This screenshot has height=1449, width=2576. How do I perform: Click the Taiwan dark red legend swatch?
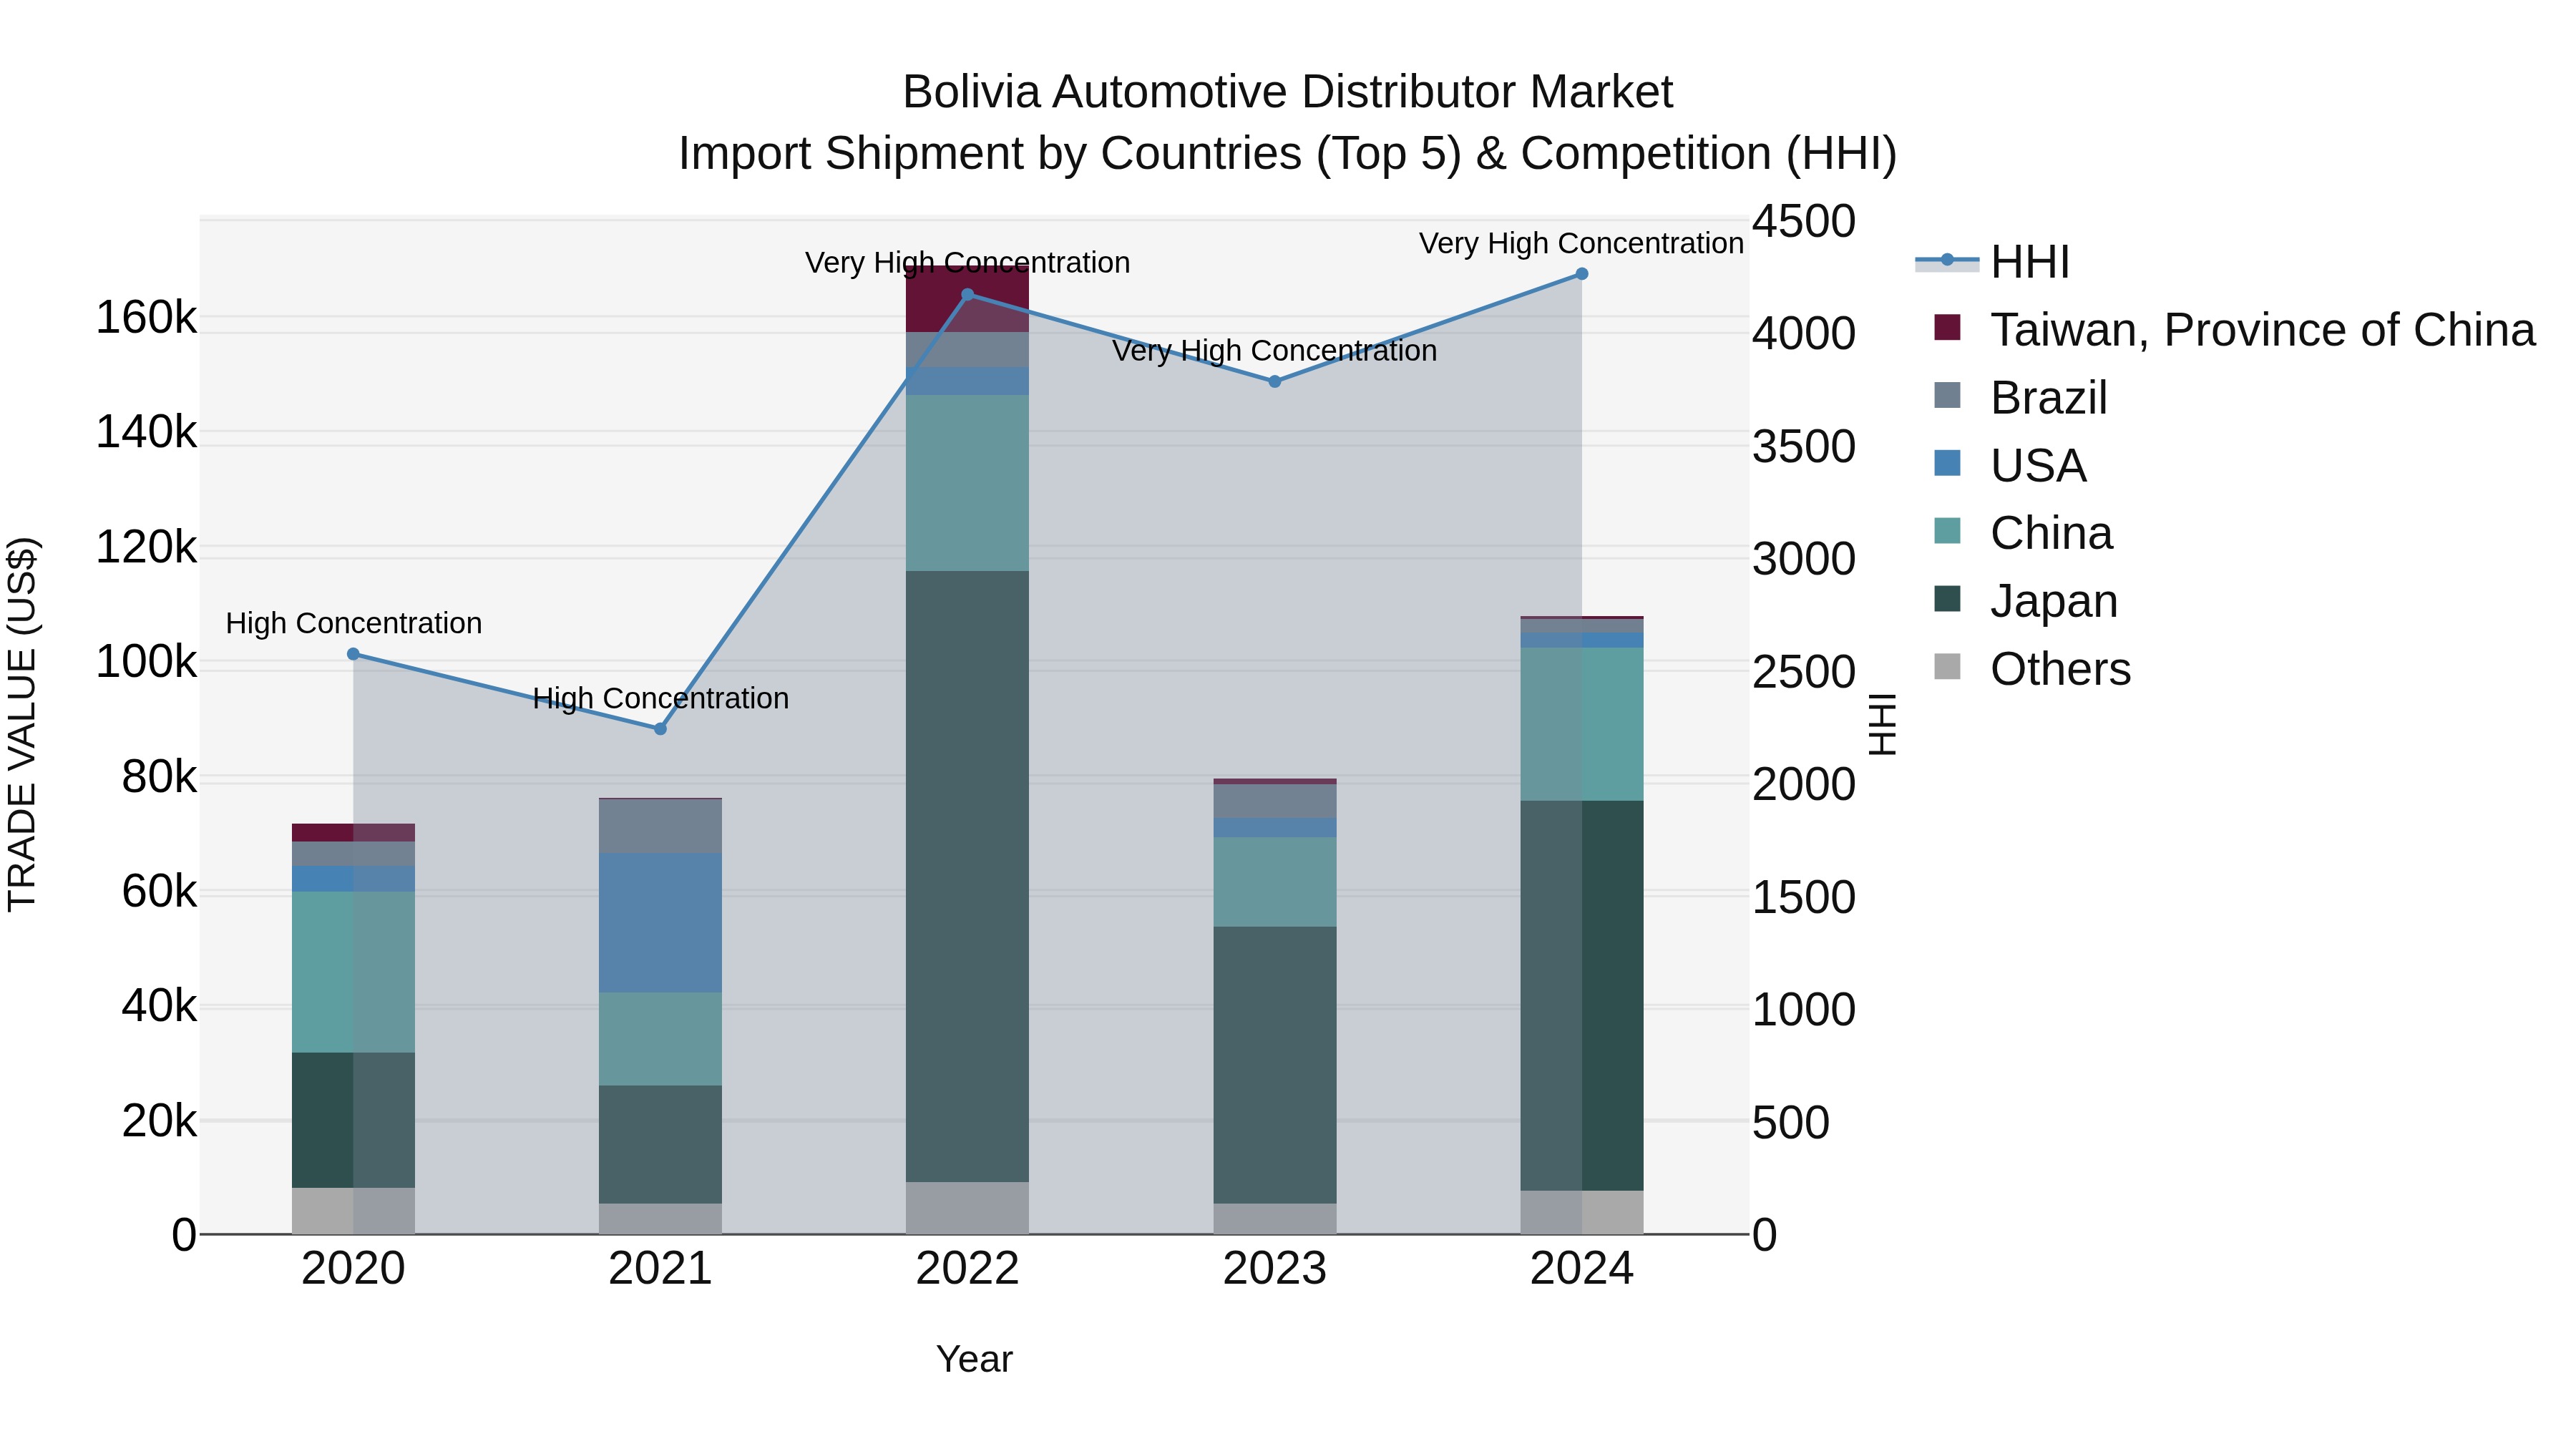tap(1947, 327)
